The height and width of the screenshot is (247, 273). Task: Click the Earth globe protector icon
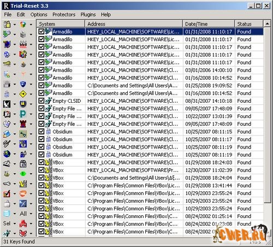7,154
